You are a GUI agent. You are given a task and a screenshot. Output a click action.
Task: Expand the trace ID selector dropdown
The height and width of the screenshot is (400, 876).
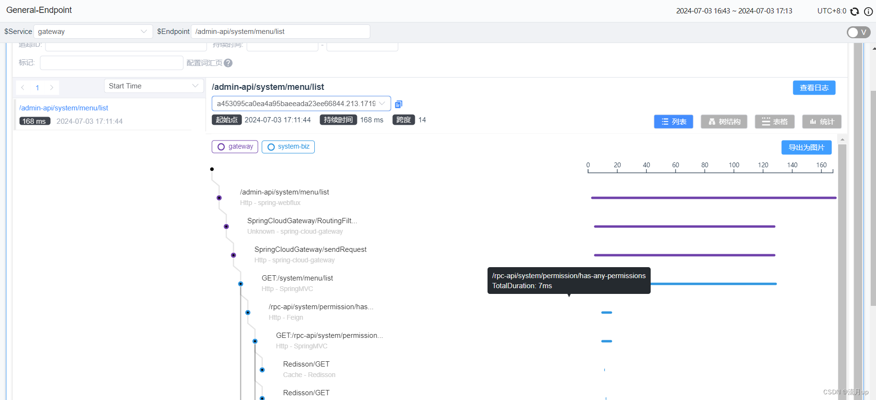[301, 104]
